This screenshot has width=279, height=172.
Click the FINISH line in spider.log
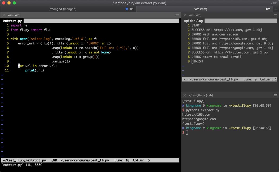[x=197, y=61]
